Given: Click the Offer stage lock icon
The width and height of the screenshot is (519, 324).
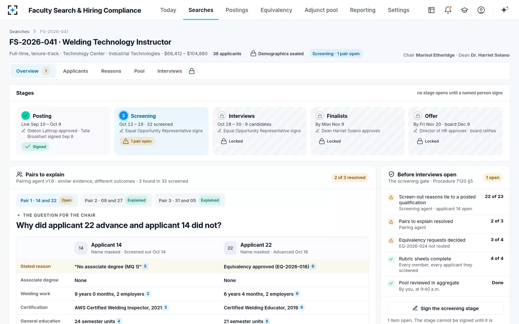Looking at the screenshot, I should 418,116.
